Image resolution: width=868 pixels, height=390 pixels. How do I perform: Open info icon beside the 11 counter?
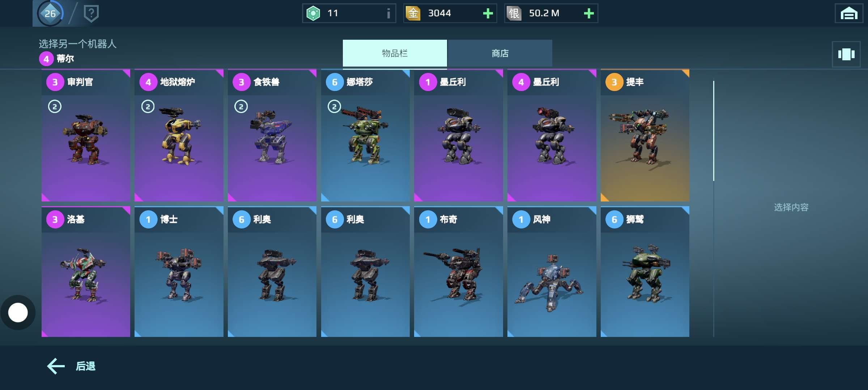tap(388, 14)
